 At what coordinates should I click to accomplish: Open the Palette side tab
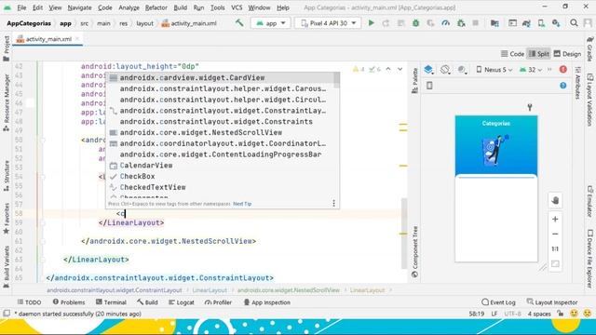(x=414, y=80)
